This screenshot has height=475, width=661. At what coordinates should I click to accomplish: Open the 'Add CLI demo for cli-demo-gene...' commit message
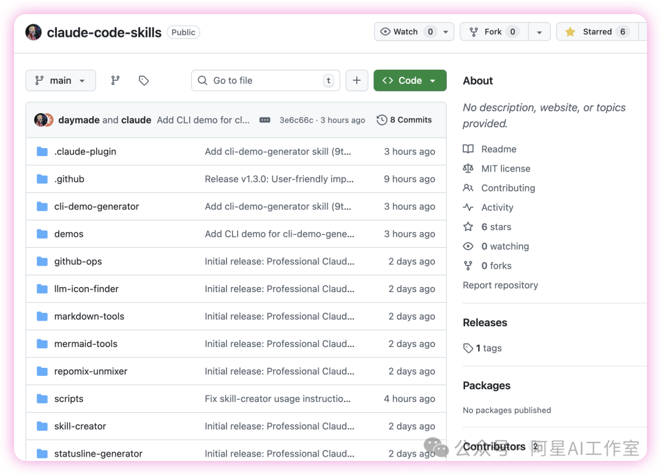(280, 234)
